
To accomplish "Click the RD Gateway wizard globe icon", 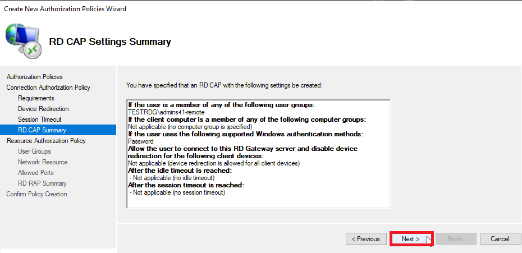I will point(24,41).
